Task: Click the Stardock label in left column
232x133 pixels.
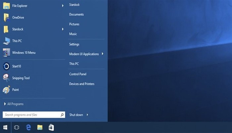Action: tap(18, 29)
